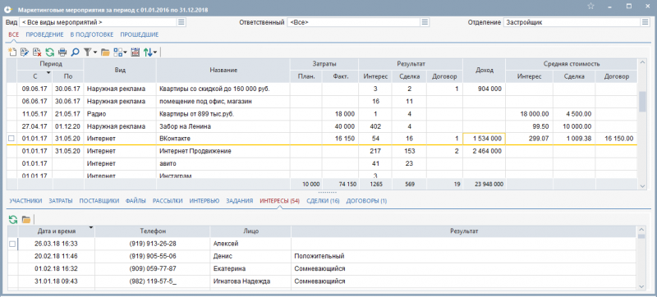Delete the selected event record
The image size is (657, 297).
[37, 53]
